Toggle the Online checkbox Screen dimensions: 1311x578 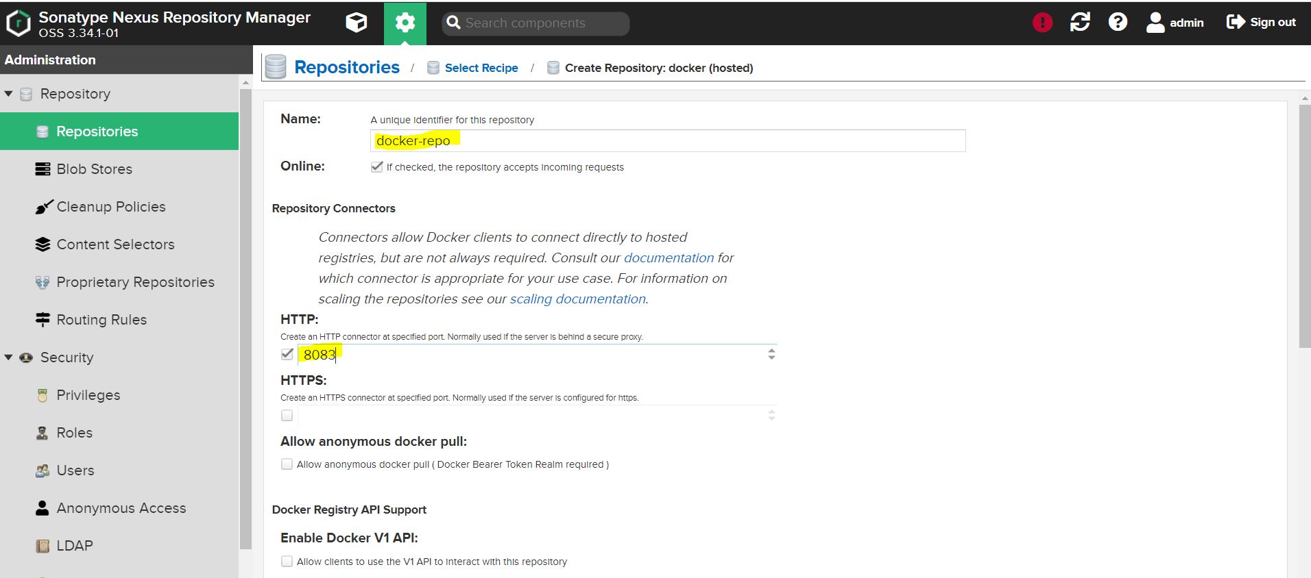tap(376, 166)
